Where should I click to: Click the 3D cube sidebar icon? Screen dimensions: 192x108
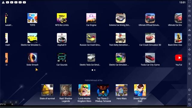(x=189, y=68)
